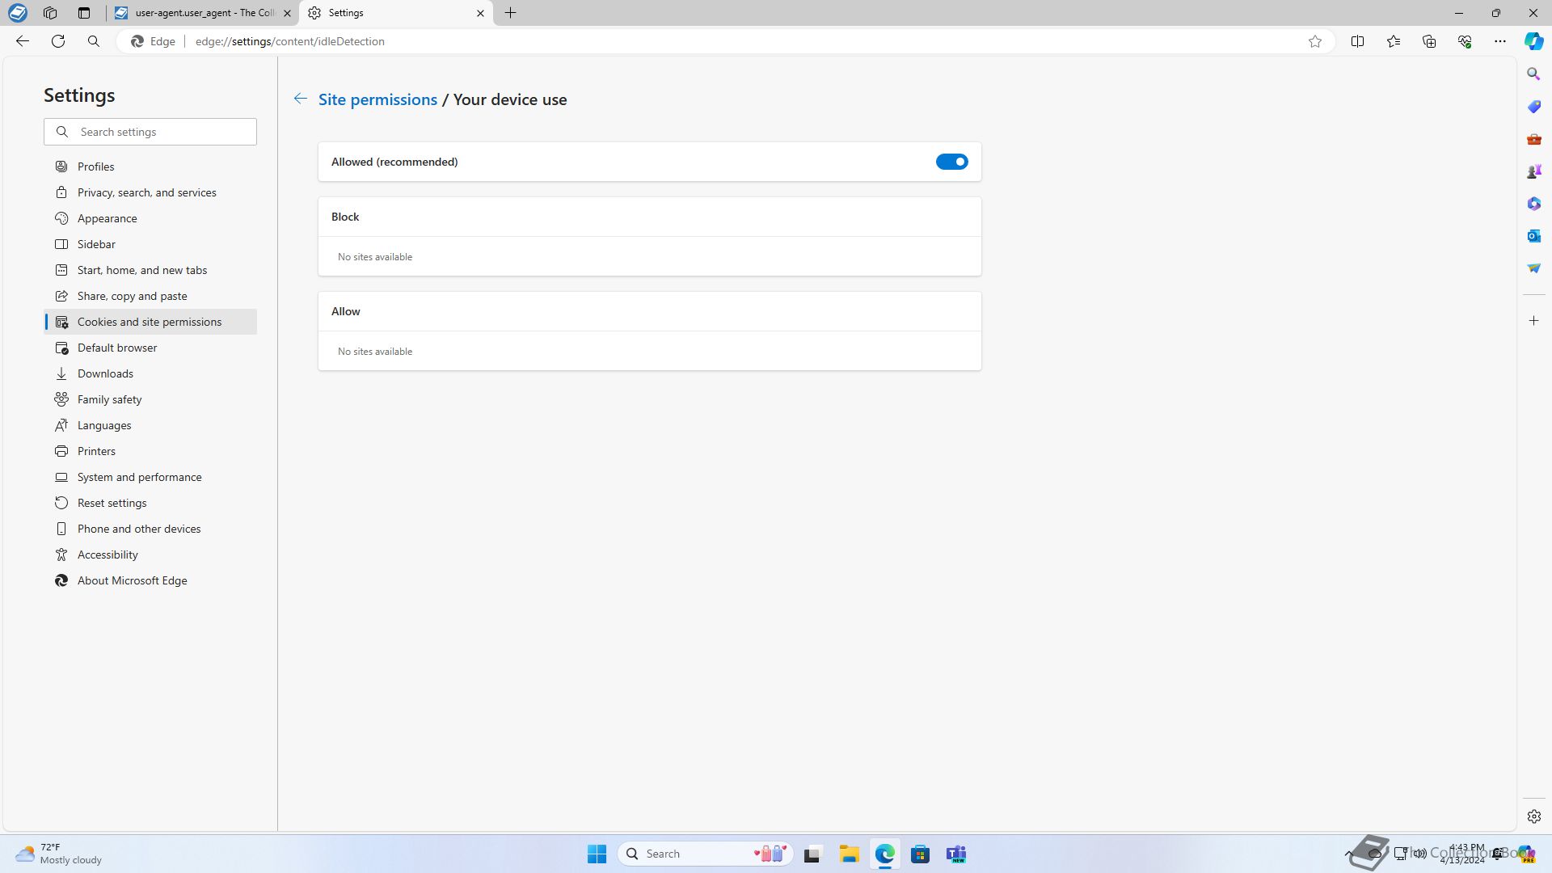This screenshot has width=1552, height=873.
Task: Open Family safety settings
Action: 150,399
